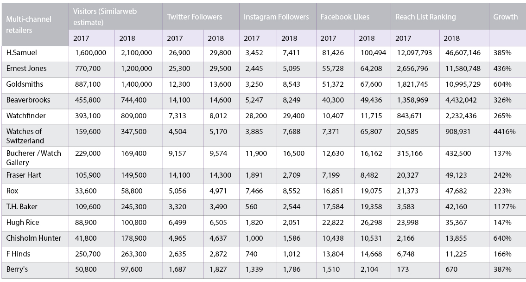Select Goldsmiths growth value 604%
526x282 pixels.
[502, 84]
